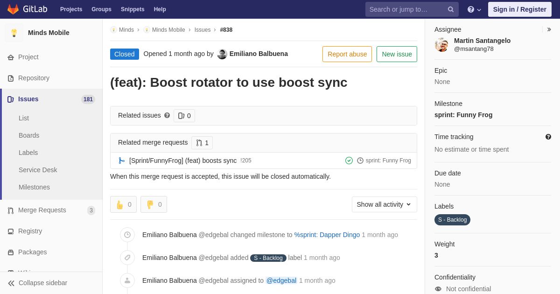Click Martin Santangelo's assignee avatar
560x294 pixels.
point(441,45)
